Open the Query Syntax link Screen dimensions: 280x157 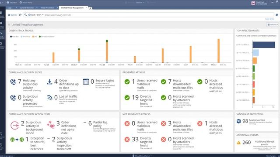(x=269, y=19)
